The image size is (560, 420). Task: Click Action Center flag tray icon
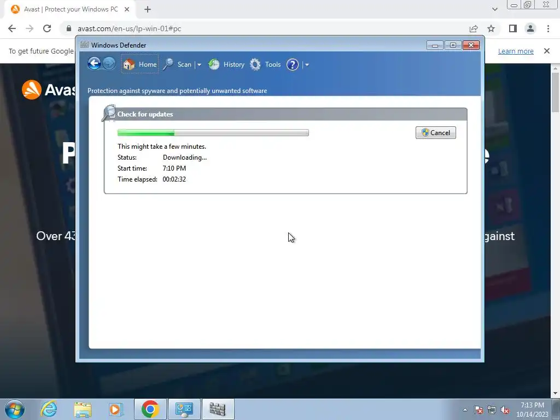coord(479,410)
